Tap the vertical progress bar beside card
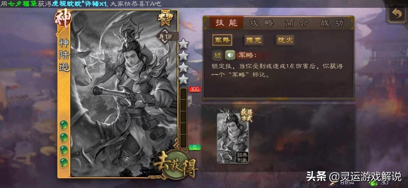Screen dimensions: 408x188 pyautogui.click(x=184, y=118)
